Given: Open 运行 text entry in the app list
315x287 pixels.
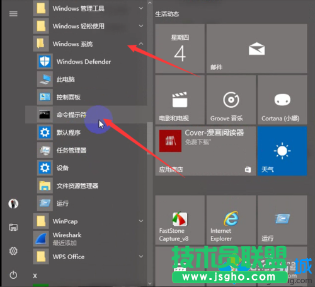Looking at the screenshot, I should click(62, 203).
